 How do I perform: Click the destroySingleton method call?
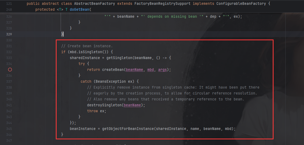tap(104, 105)
